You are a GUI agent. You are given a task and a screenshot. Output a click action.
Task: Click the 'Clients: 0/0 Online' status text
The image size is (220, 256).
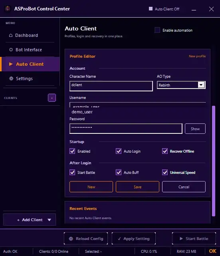coord(54,252)
